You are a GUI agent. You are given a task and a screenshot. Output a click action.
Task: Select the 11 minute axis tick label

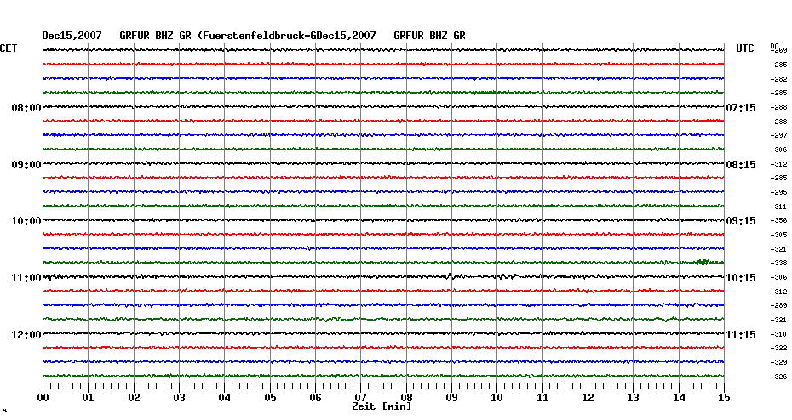pos(542,398)
